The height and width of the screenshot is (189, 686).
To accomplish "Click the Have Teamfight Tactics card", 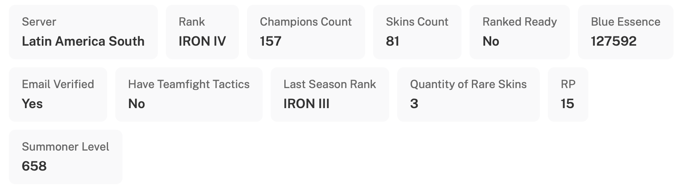I will click(189, 94).
